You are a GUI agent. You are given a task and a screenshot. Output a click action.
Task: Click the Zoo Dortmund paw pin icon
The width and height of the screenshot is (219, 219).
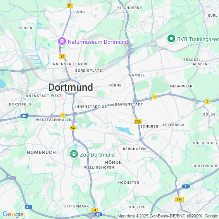pos(74,154)
